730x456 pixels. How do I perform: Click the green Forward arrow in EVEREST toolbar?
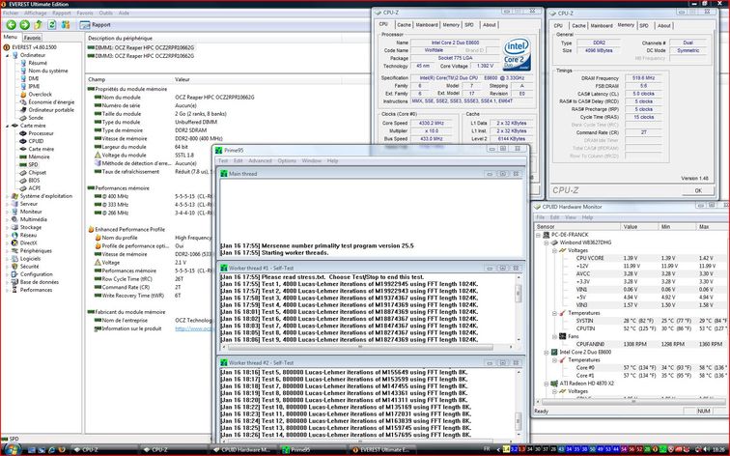click(25, 25)
